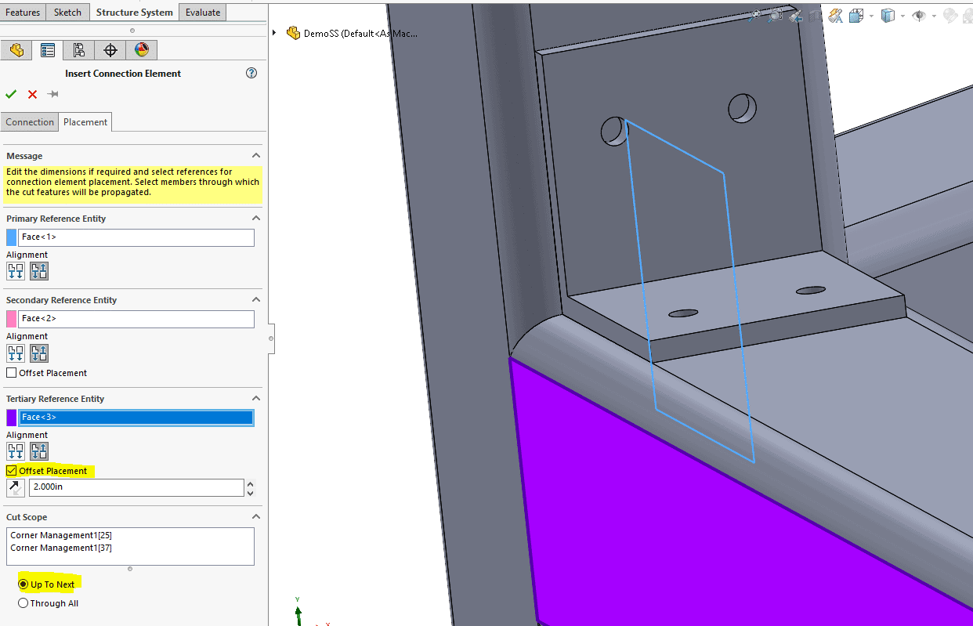Increase offset distance with up spinner arrow

[x=251, y=483]
